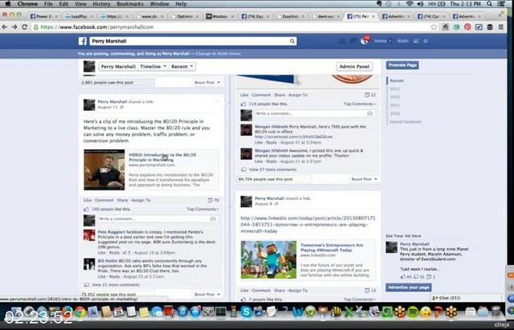Open Spotlight search in the menu bar
Image resolution: width=514 pixels, height=330 pixels.
click(x=489, y=4)
